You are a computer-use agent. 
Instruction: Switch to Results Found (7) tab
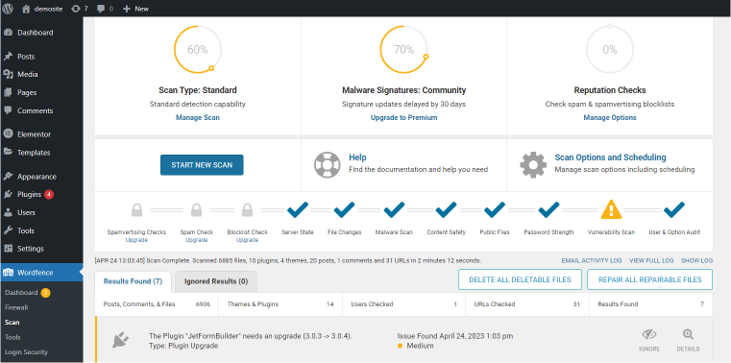point(133,281)
